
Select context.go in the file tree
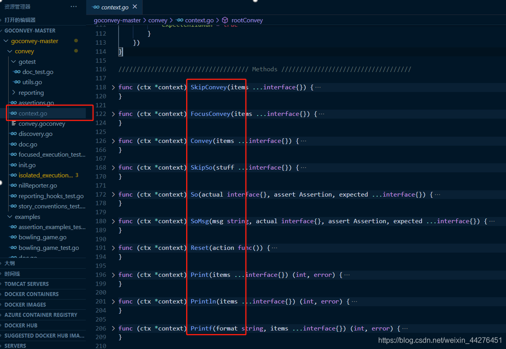32,114
